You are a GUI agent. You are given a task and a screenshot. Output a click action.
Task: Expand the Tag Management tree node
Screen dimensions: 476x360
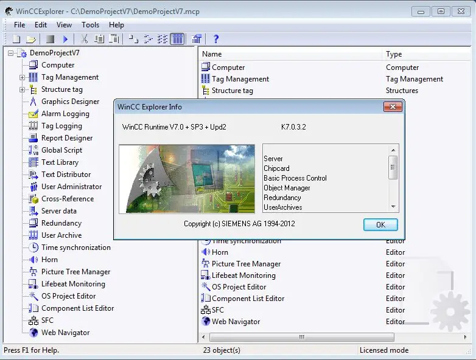click(x=22, y=77)
